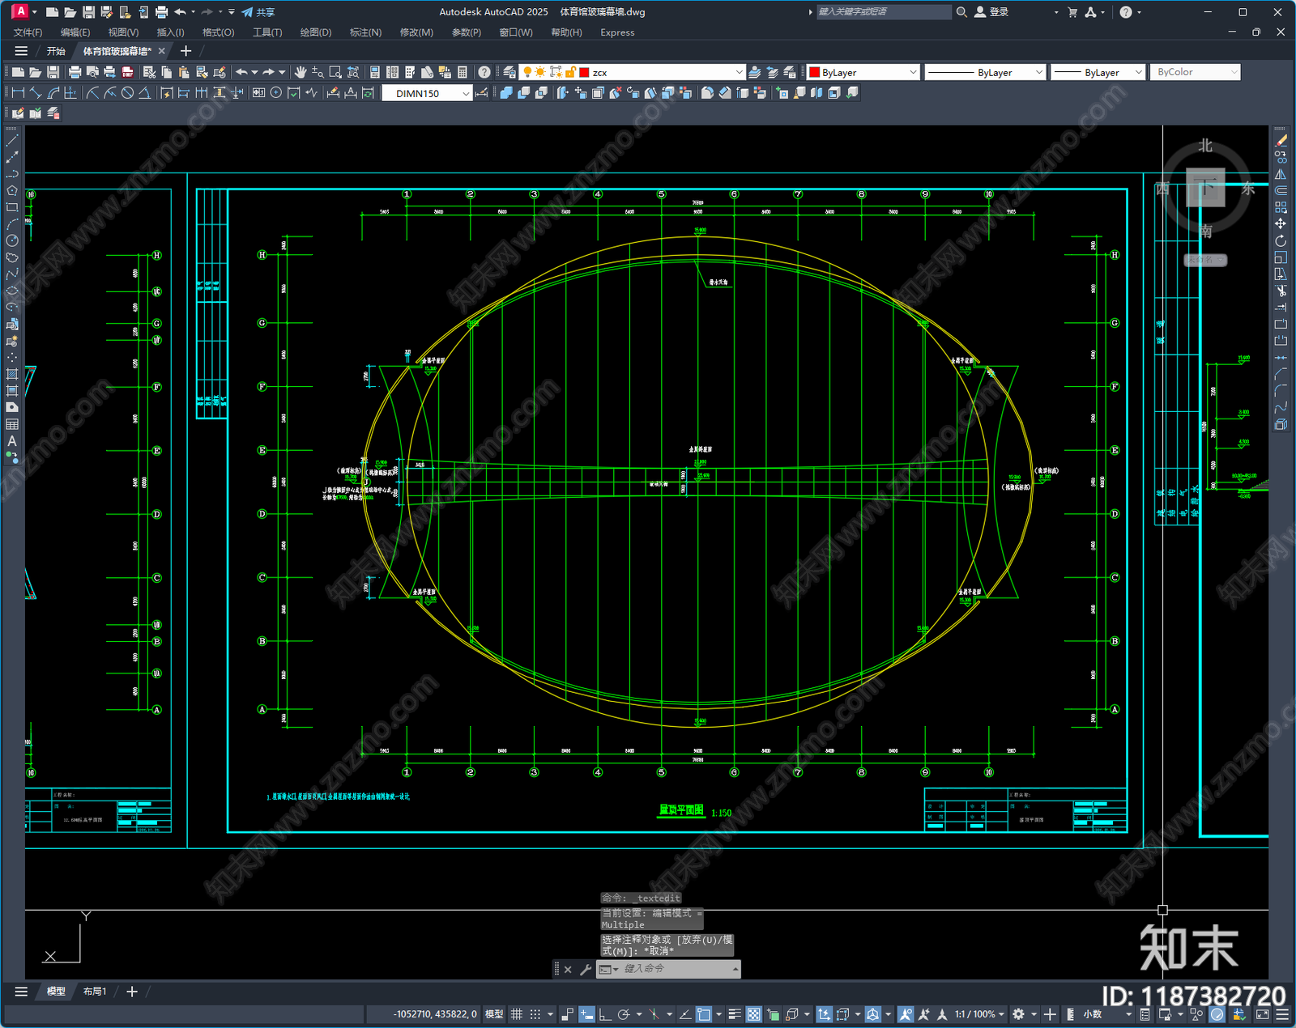Open the Layer Properties Manager icon
The width and height of the screenshot is (1296, 1028).
(x=509, y=72)
